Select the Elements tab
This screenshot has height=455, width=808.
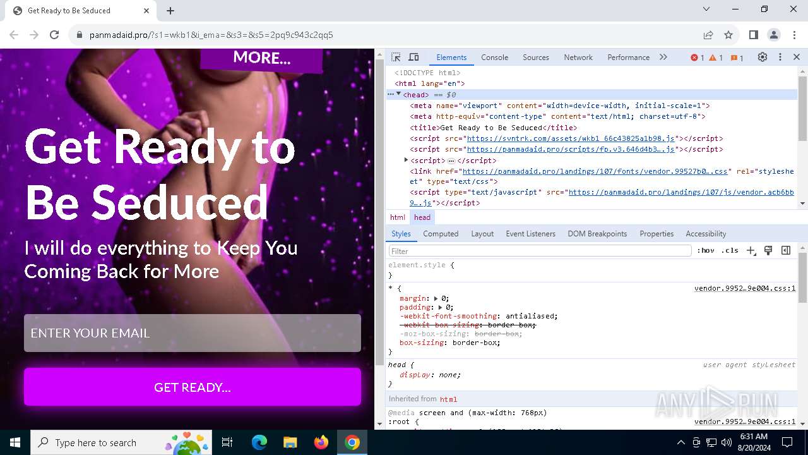[451, 57]
